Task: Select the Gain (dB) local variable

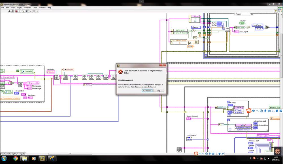Action: coord(69,69)
